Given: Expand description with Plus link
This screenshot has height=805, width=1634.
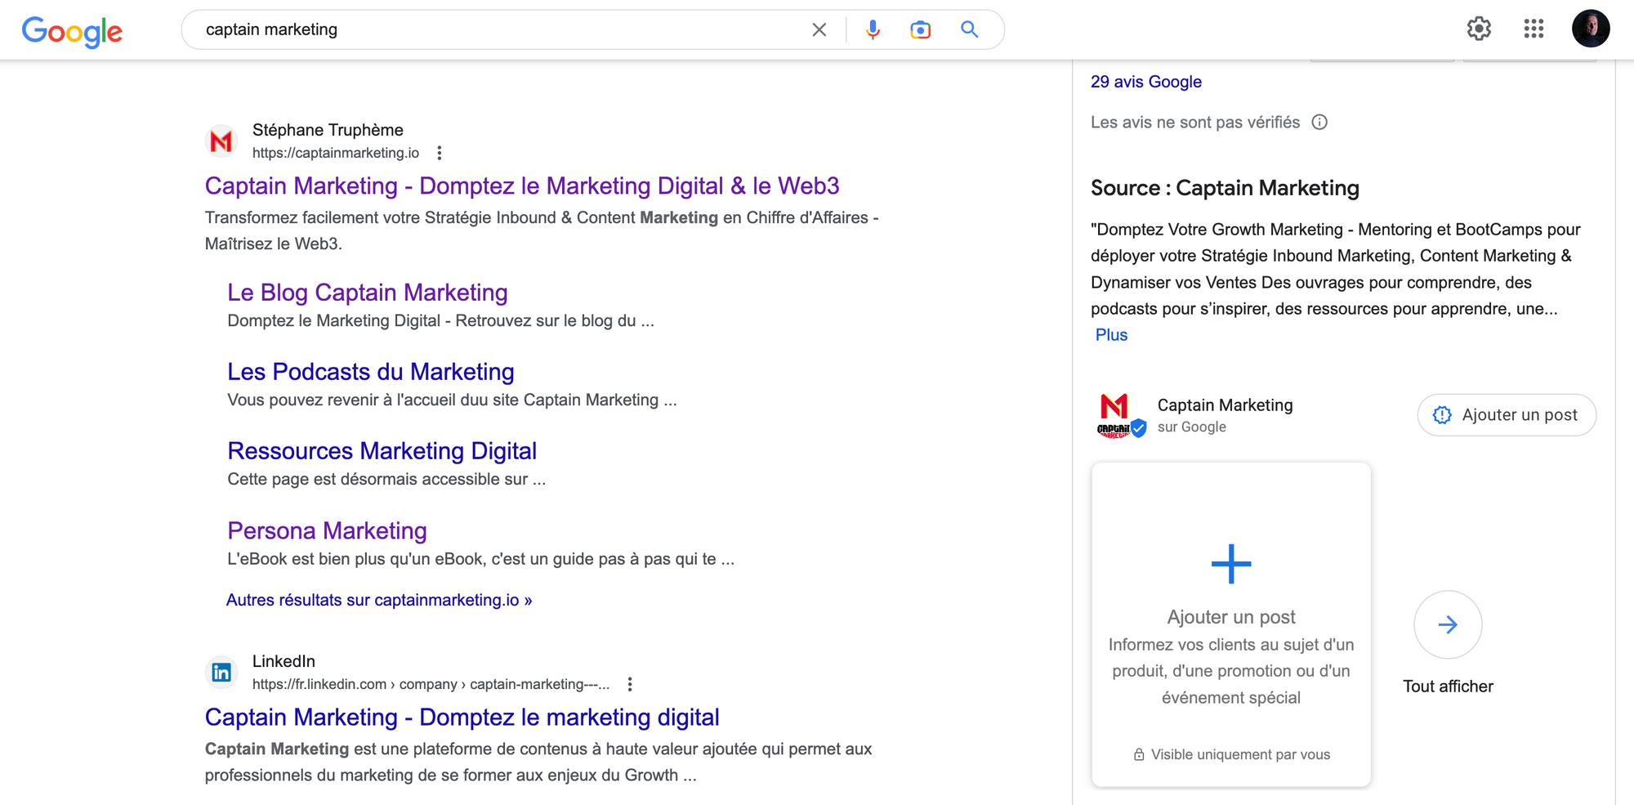Looking at the screenshot, I should [1111, 335].
